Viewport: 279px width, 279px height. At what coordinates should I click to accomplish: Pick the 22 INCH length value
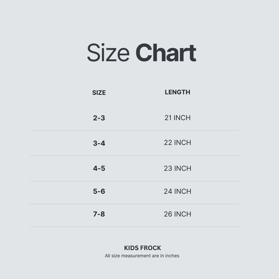coord(177,143)
